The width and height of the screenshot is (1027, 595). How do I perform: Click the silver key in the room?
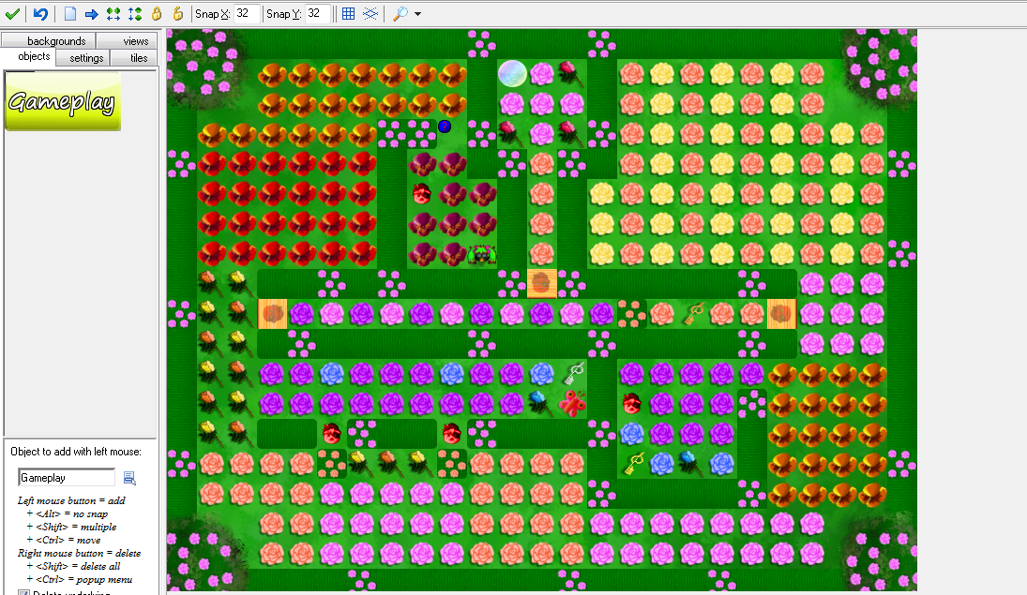(574, 374)
